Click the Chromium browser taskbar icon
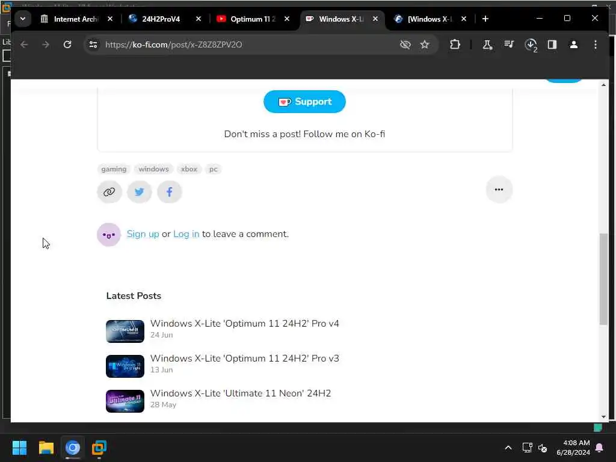The width and height of the screenshot is (616, 462). point(73,448)
